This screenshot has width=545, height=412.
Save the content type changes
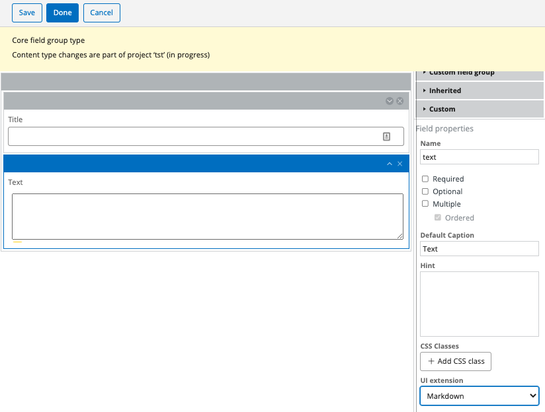26,13
